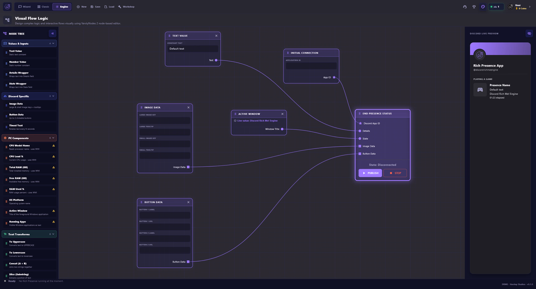Image resolution: width=536 pixels, height=289 pixels.
Task: Click the RAM Used % warning icon
Action: [x=54, y=189]
